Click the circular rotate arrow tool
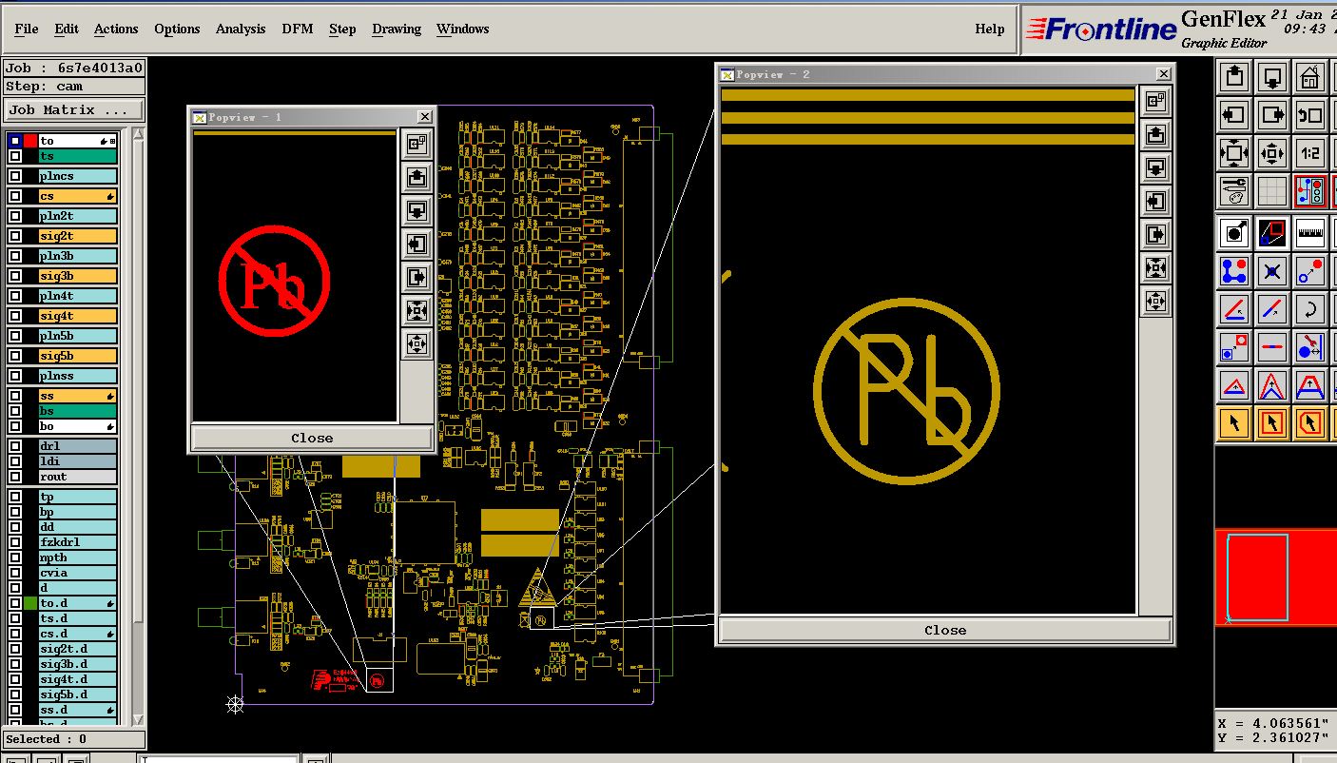 point(1310,309)
